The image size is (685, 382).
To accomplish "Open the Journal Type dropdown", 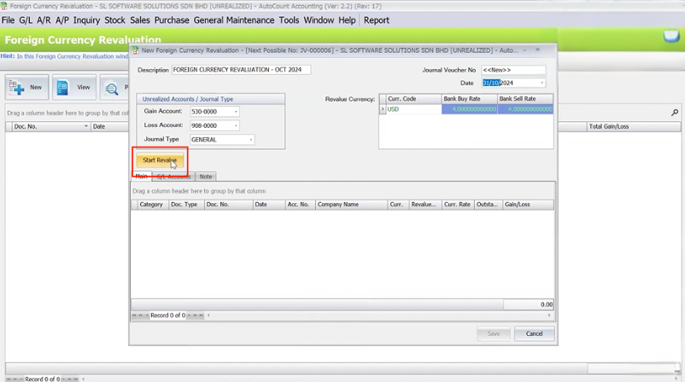I will pos(251,140).
